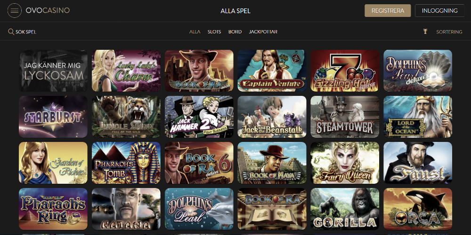
Task: Launch Book of Ra deluxe game
Action: 199,71
